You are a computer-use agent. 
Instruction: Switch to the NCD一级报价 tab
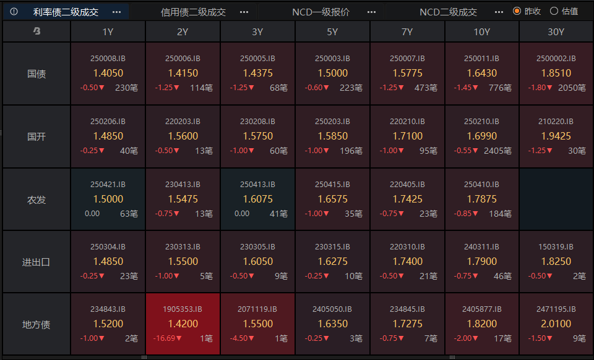(x=321, y=12)
